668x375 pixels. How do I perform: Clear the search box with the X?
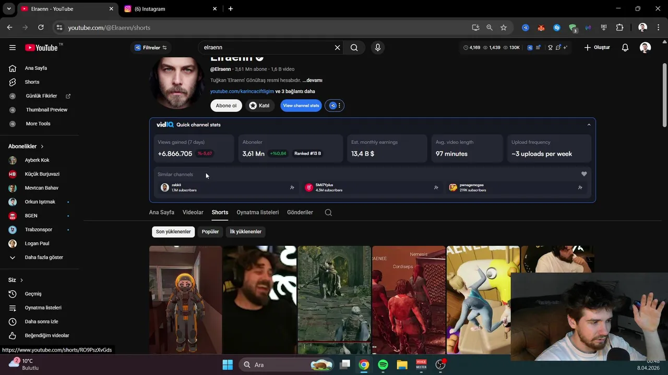337,47
